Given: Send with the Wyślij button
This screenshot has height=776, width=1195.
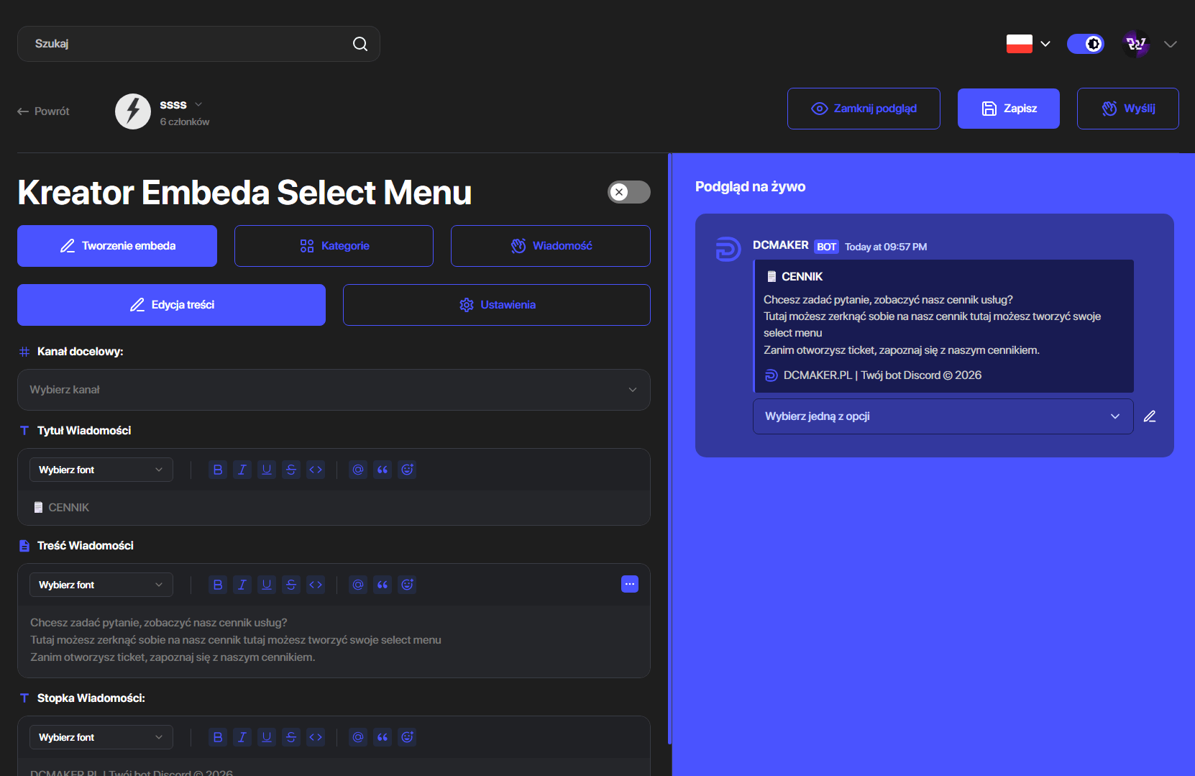Looking at the screenshot, I should tap(1127, 109).
